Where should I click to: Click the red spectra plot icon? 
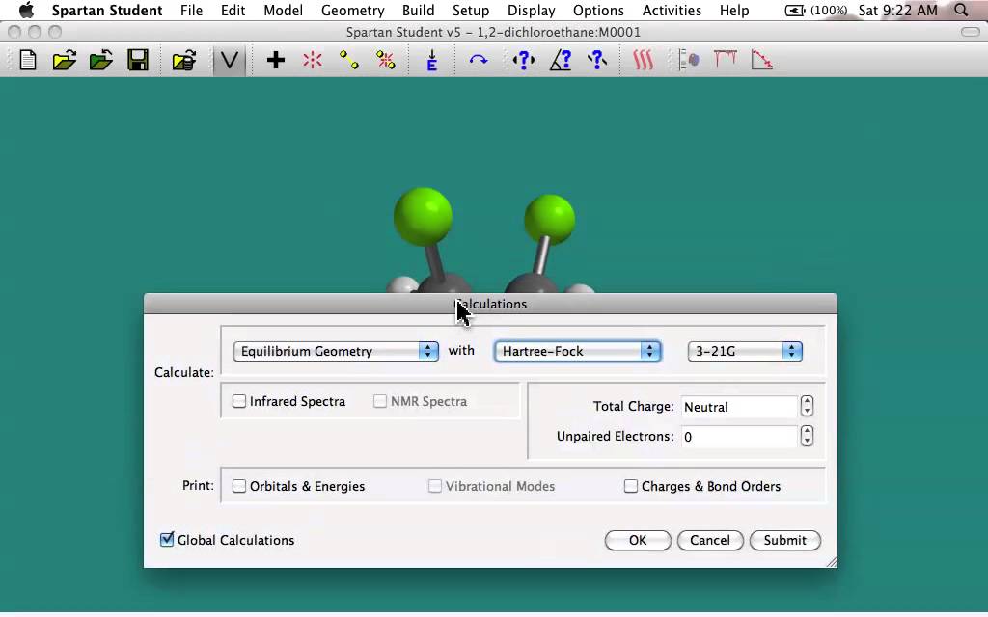[x=726, y=61]
